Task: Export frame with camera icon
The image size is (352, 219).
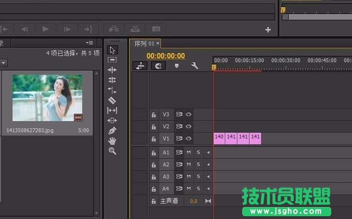Action: tap(156, 29)
